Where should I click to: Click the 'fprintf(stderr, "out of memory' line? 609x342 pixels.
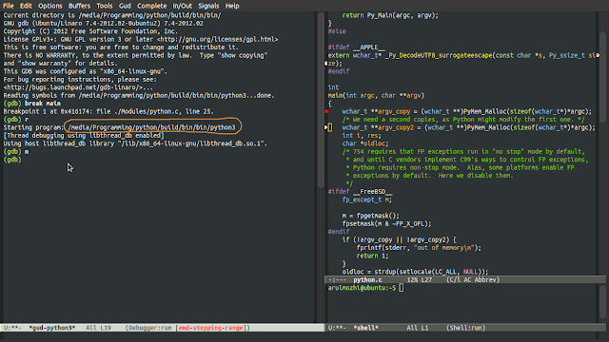coord(419,248)
